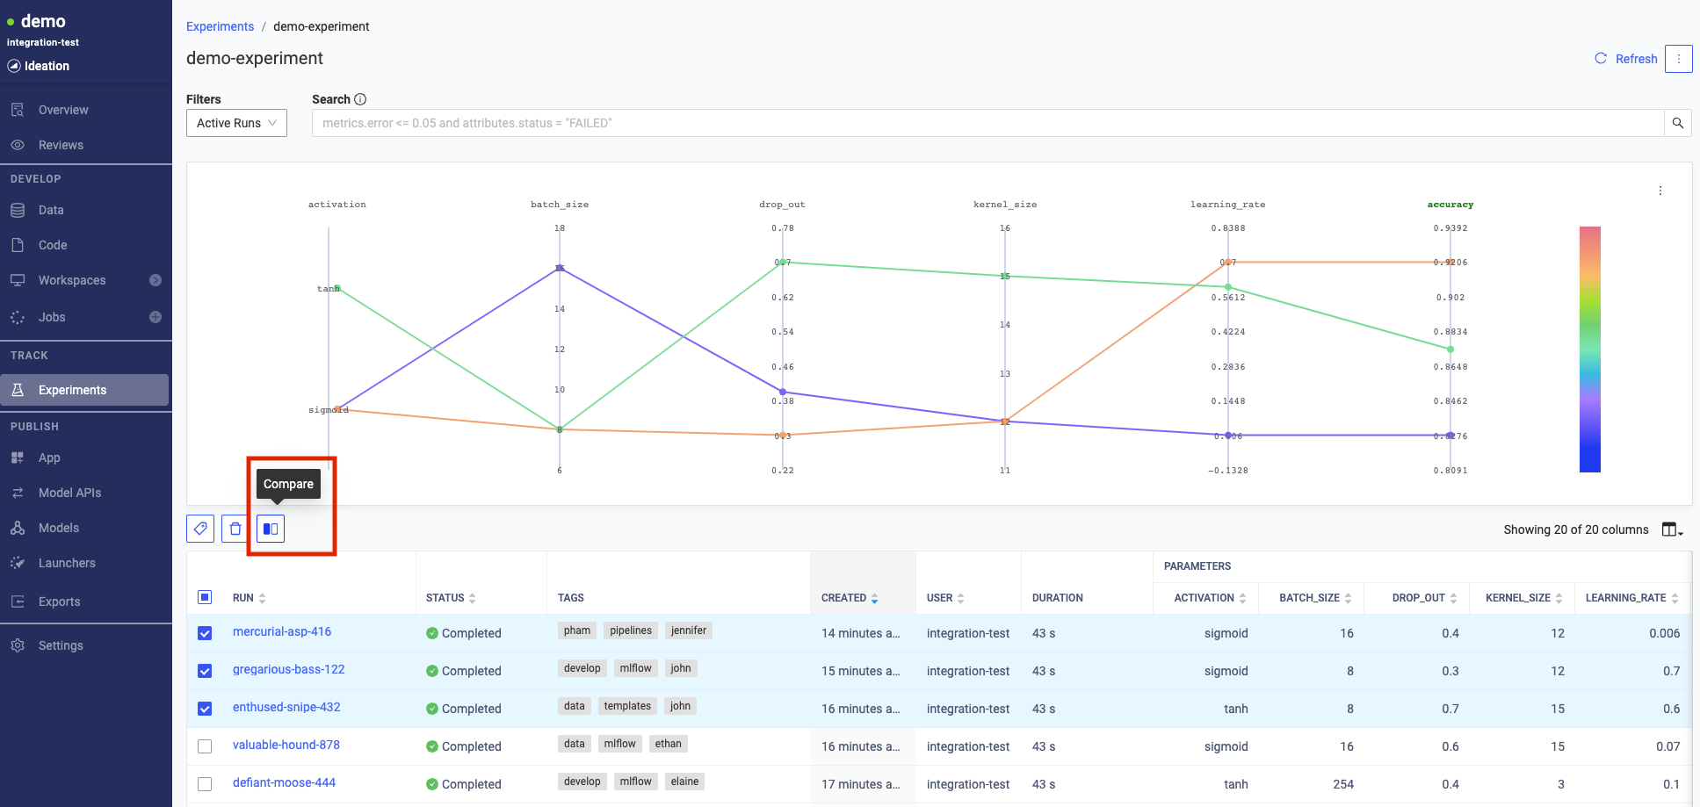
Task: Sort by the BATCH_SIZE column
Action: click(1348, 598)
